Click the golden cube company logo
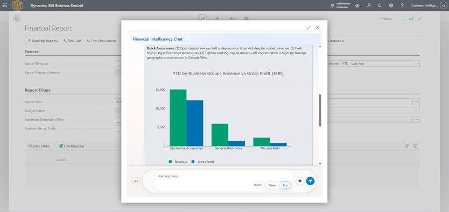Image resolution: width=449 pixels, height=212 pixels. (x=17, y=5)
